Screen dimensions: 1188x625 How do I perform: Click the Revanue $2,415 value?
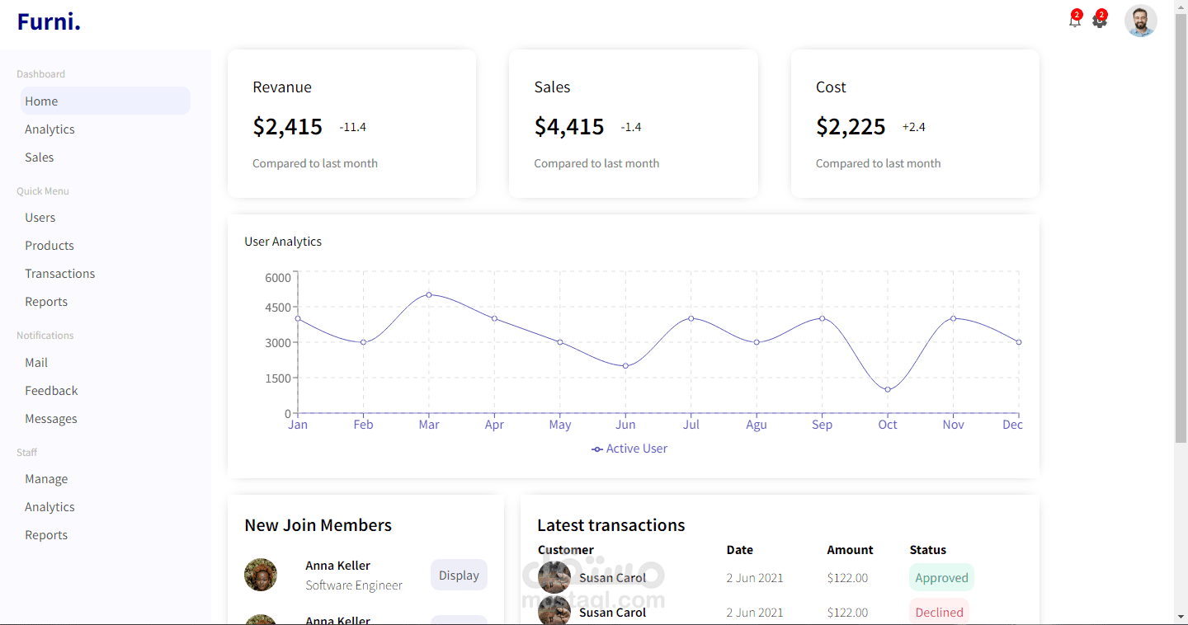[287, 126]
